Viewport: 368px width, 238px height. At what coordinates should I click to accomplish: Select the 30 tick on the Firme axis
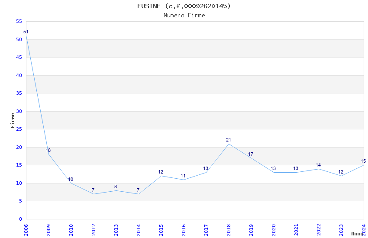pyautogui.click(x=19, y=111)
